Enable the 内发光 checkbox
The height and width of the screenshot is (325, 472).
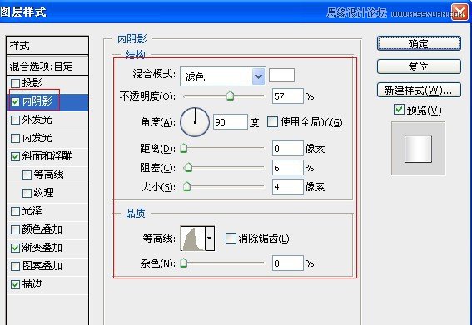tap(15, 138)
